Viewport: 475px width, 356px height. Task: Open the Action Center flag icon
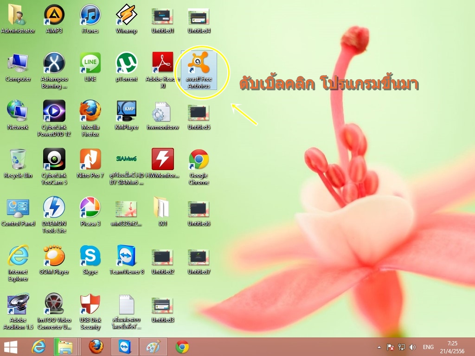coord(390,347)
